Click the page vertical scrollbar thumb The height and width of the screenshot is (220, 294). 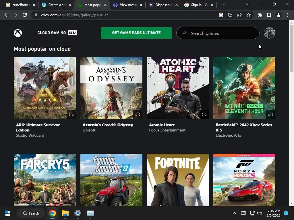click(291, 48)
